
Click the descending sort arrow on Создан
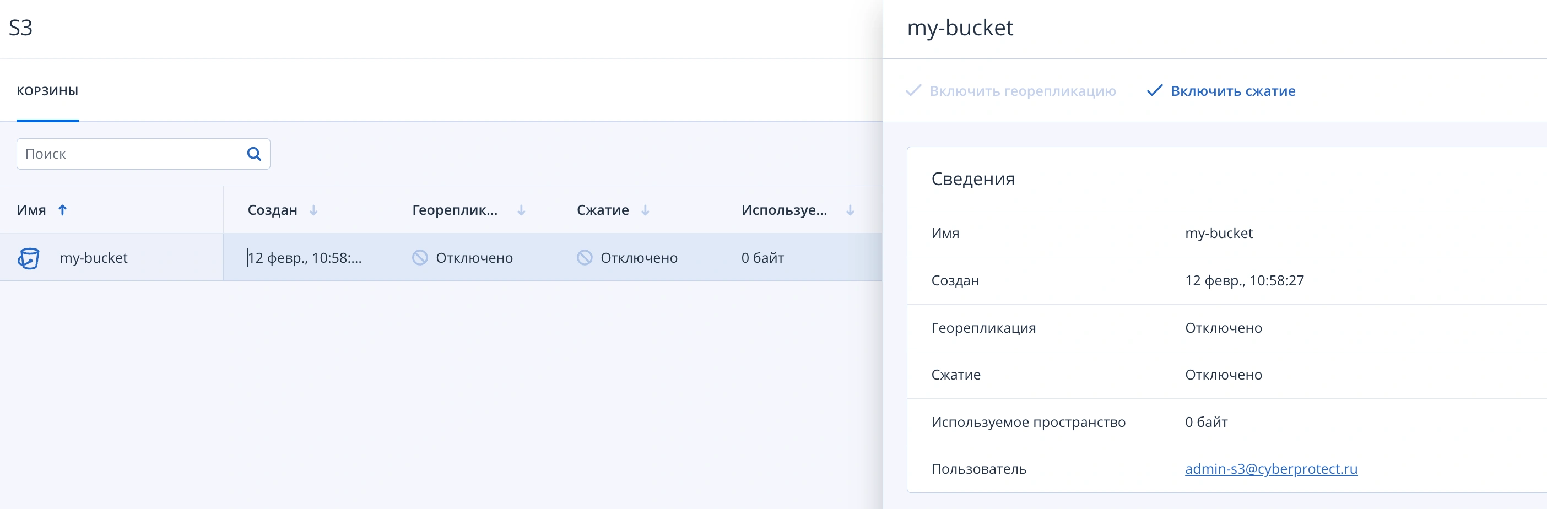313,210
